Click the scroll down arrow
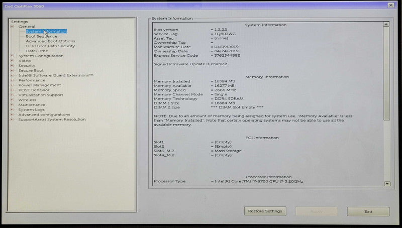This screenshot has height=228, width=402. (386, 184)
